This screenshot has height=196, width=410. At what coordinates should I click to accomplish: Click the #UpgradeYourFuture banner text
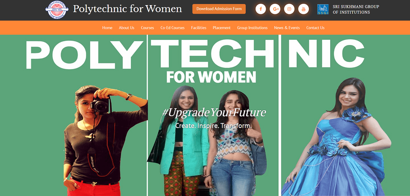[x=214, y=113]
